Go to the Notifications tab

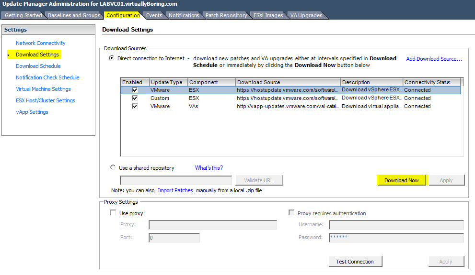click(184, 15)
